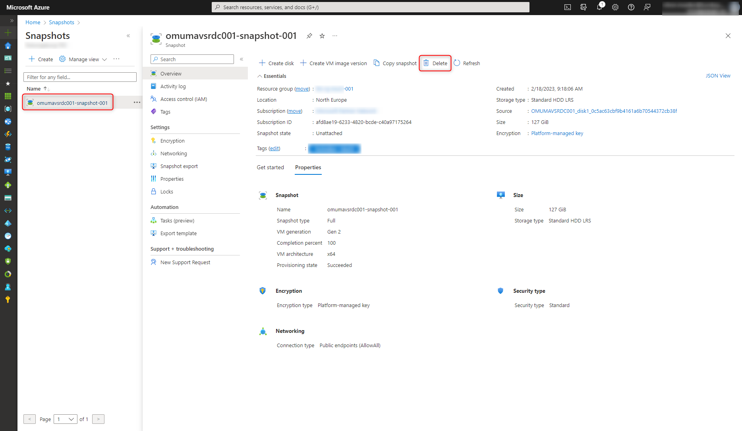Viewport: 742px width, 431px height.
Task: Switch to the Get started tab
Action: pyautogui.click(x=270, y=167)
